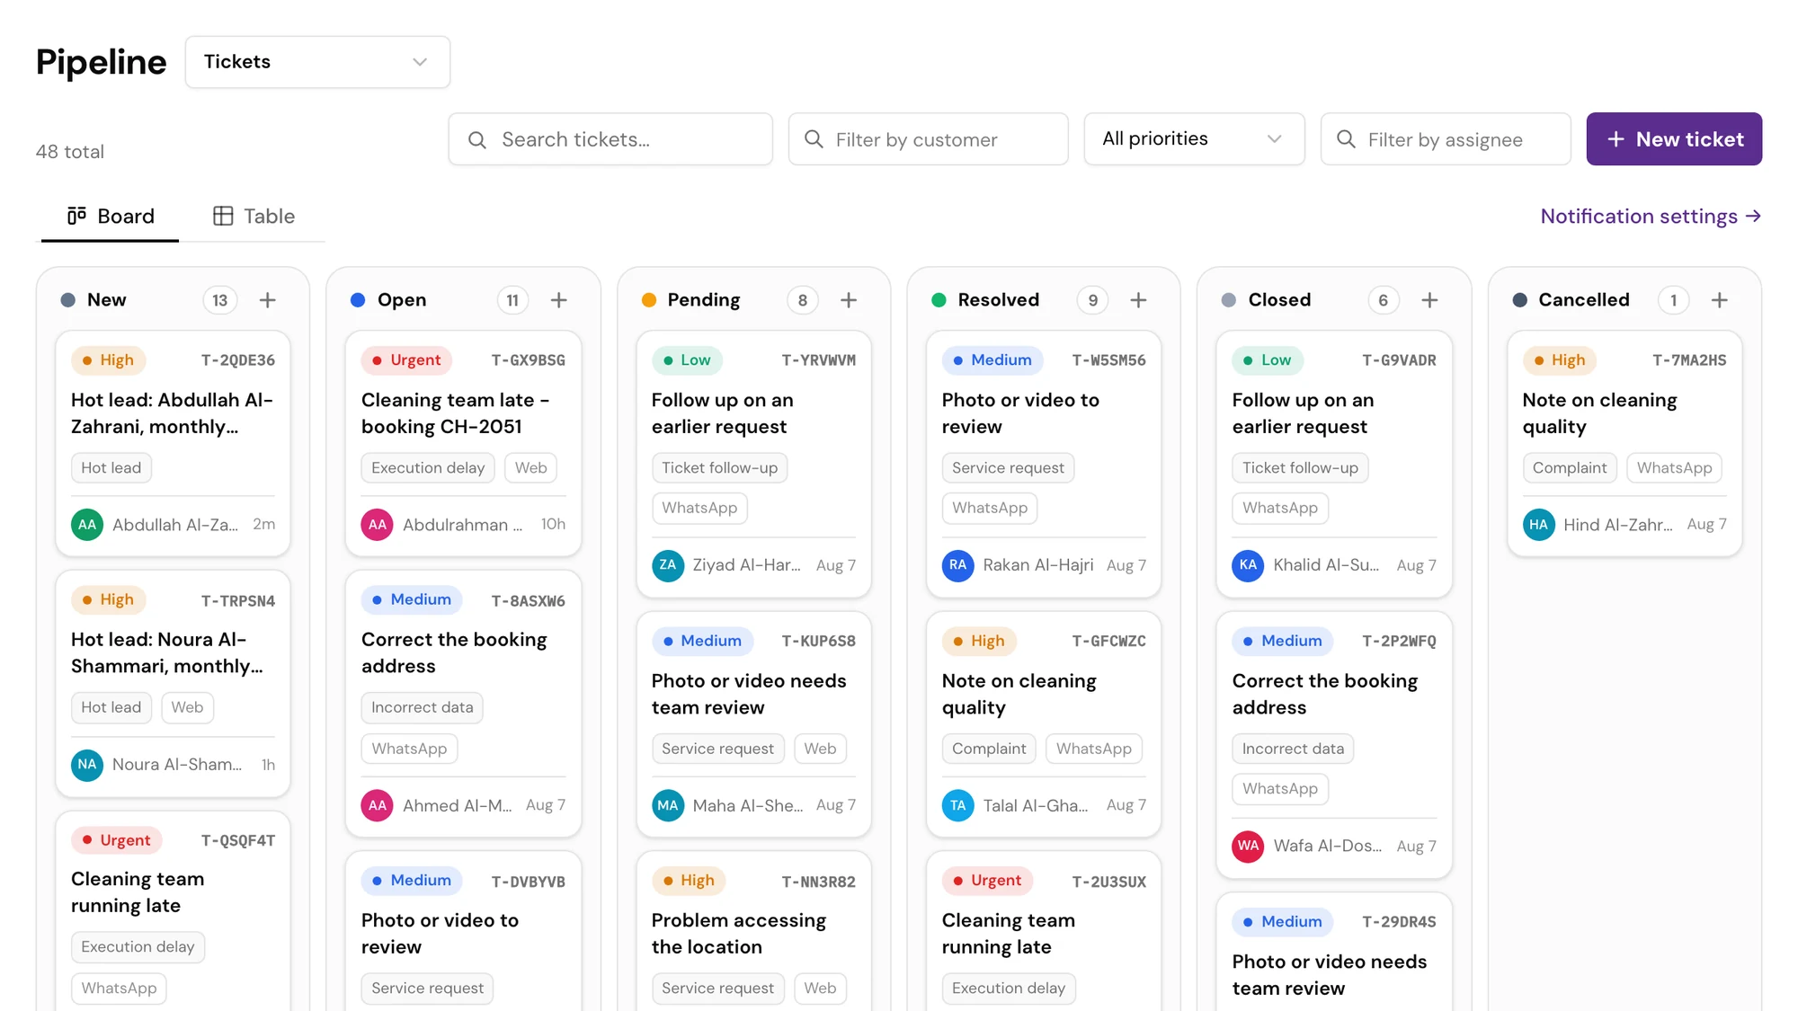Open Notification settings link

pyautogui.click(x=1651, y=217)
